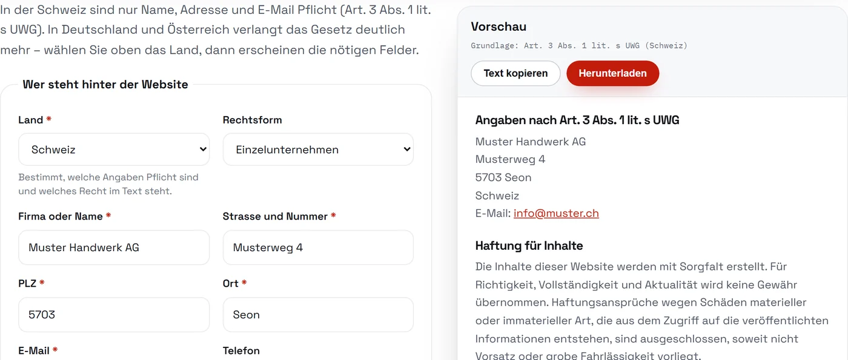Click the Rechtsform field label

252,120
